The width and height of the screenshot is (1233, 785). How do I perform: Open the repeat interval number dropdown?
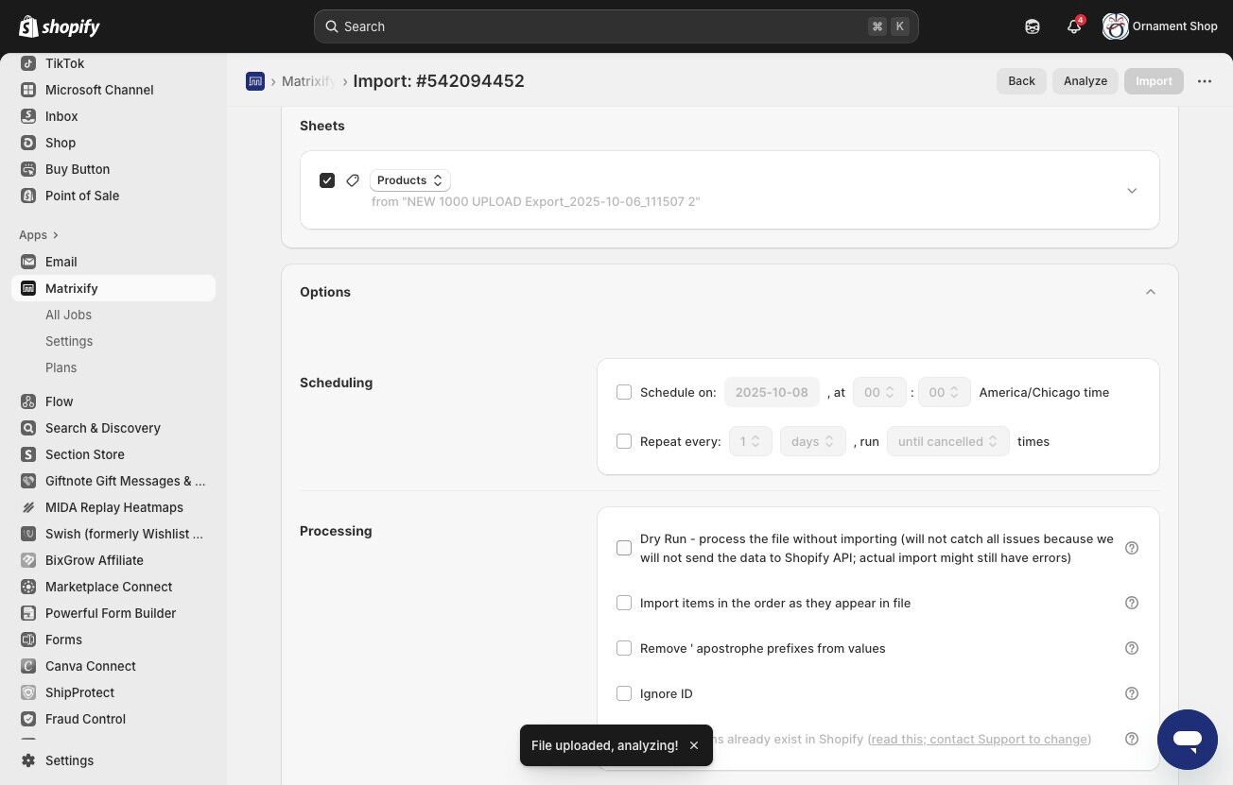tap(751, 441)
